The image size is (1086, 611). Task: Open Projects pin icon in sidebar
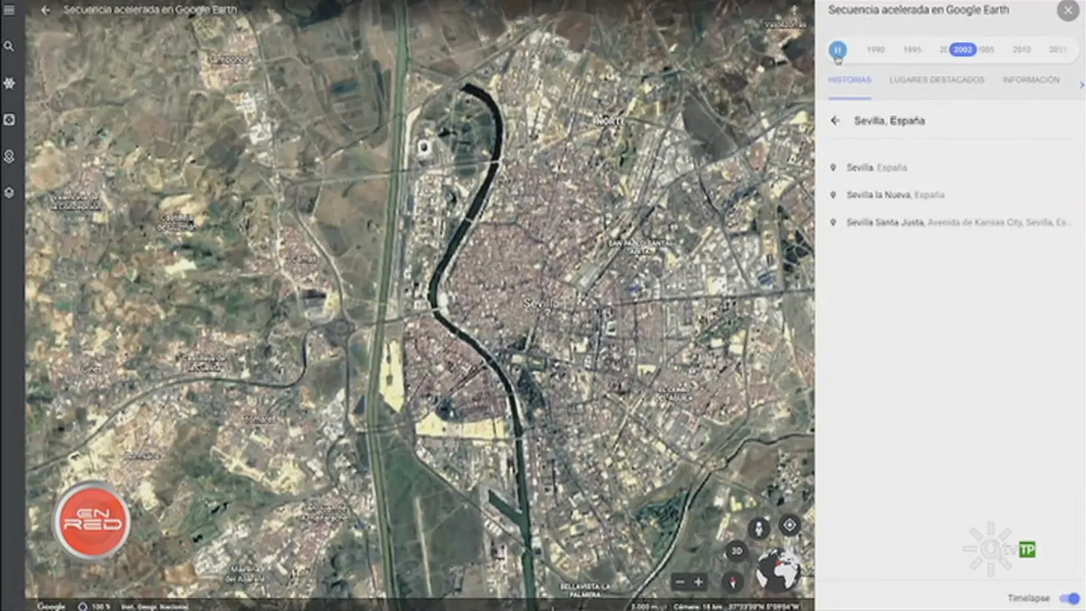pyautogui.click(x=9, y=193)
